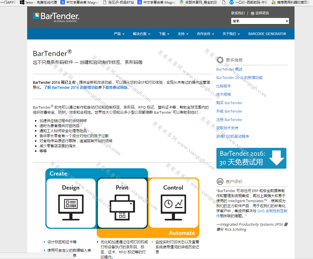Expand the 下载 menu
313x259 pixels.
(x=164, y=34)
